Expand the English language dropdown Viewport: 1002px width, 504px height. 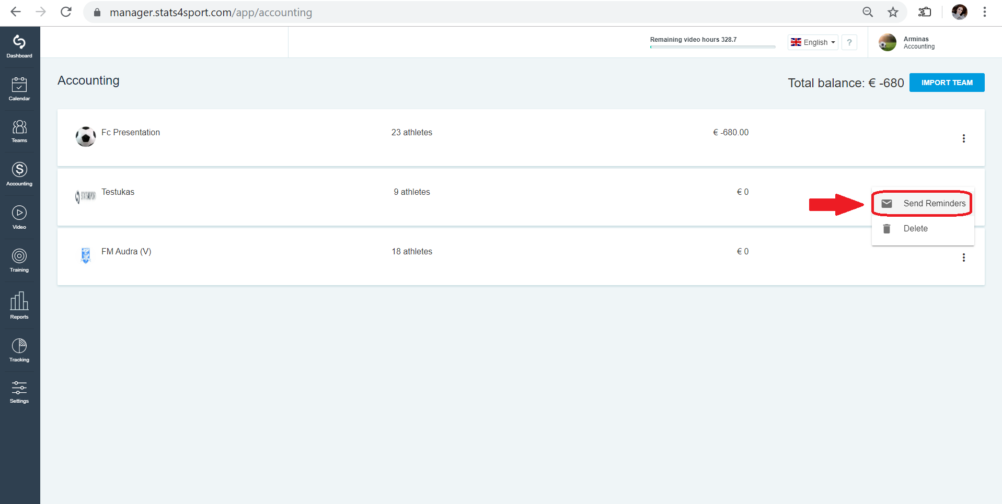(x=813, y=42)
